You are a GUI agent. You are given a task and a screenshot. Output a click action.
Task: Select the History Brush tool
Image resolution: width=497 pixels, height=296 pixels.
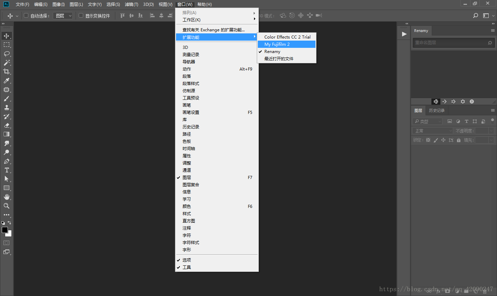click(7, 116)
